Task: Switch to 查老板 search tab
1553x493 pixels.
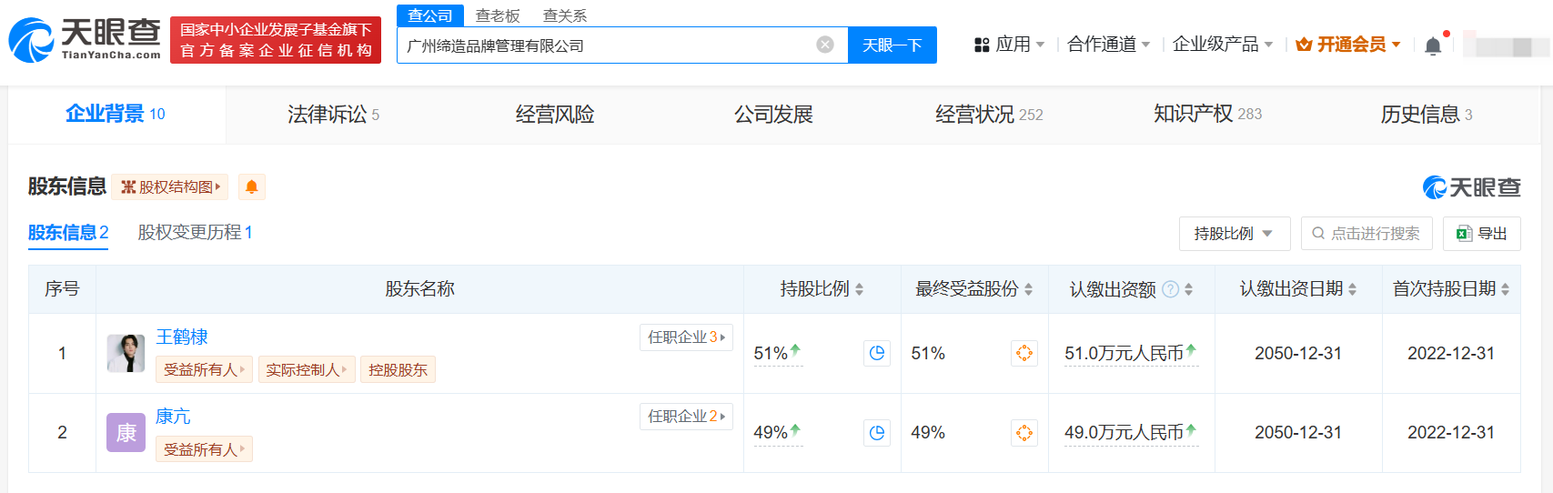Action: [x=498, y=15]
